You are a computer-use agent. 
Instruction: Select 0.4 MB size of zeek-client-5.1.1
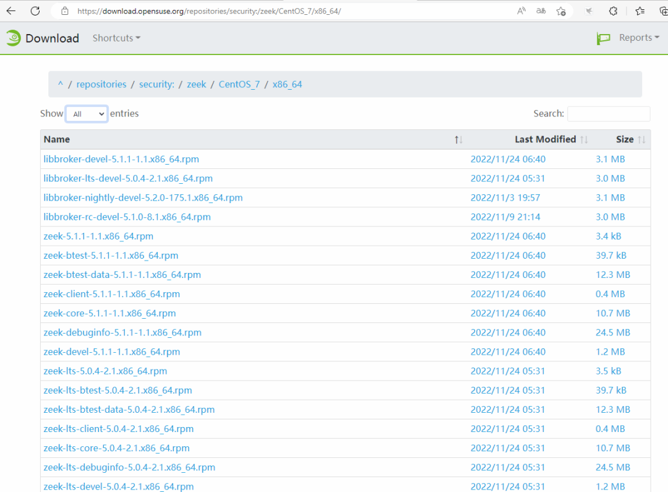tap(610, 294)
